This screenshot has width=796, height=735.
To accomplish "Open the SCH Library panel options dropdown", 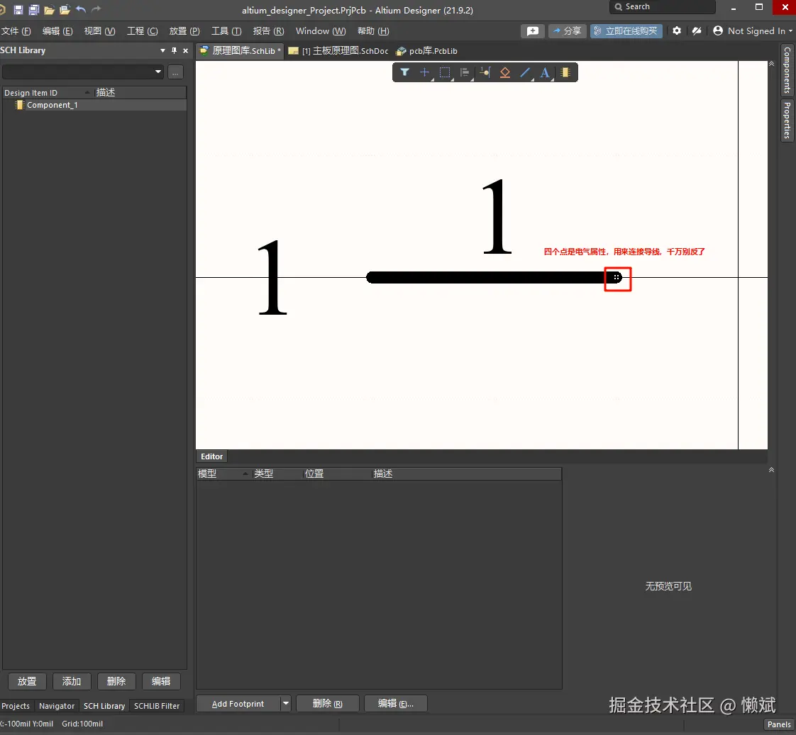I will [162, 51].
